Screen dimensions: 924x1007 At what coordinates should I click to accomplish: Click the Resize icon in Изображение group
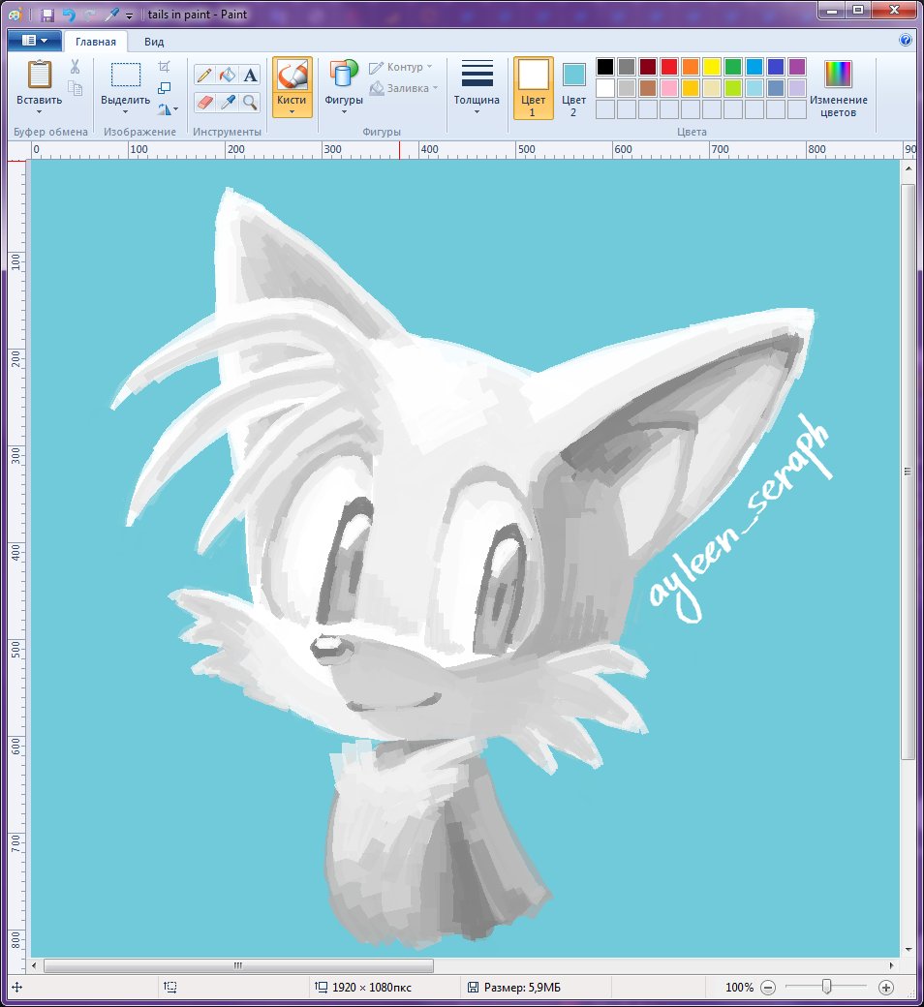click(165, 88)
